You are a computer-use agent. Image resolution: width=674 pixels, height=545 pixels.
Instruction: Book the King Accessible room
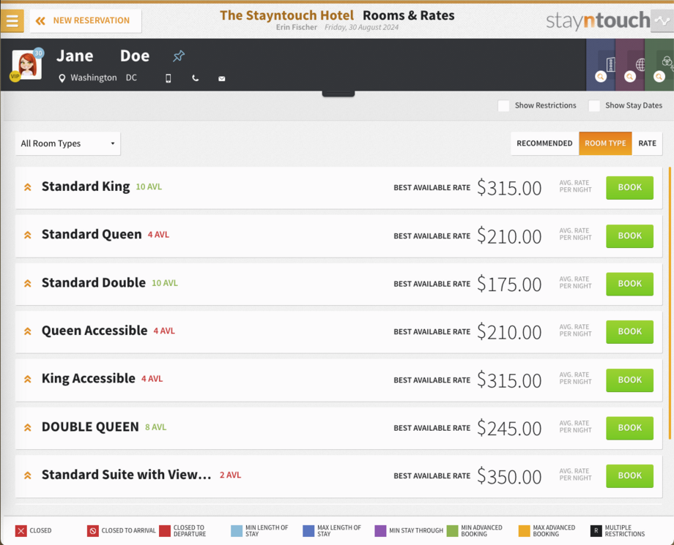(630, 380)
